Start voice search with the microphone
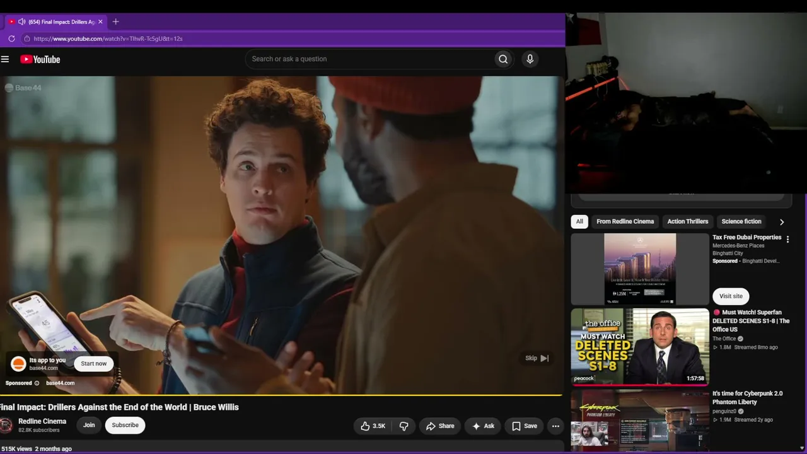 [x=530, y=59]
